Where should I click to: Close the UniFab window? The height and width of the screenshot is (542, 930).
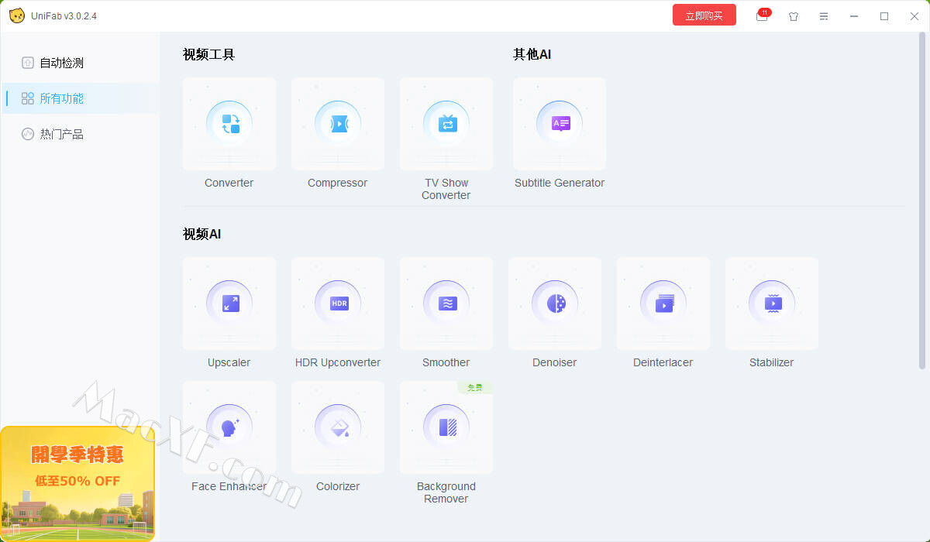[914, 16]
